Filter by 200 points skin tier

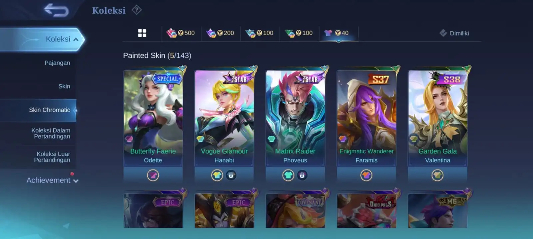[x=220, y=33]
